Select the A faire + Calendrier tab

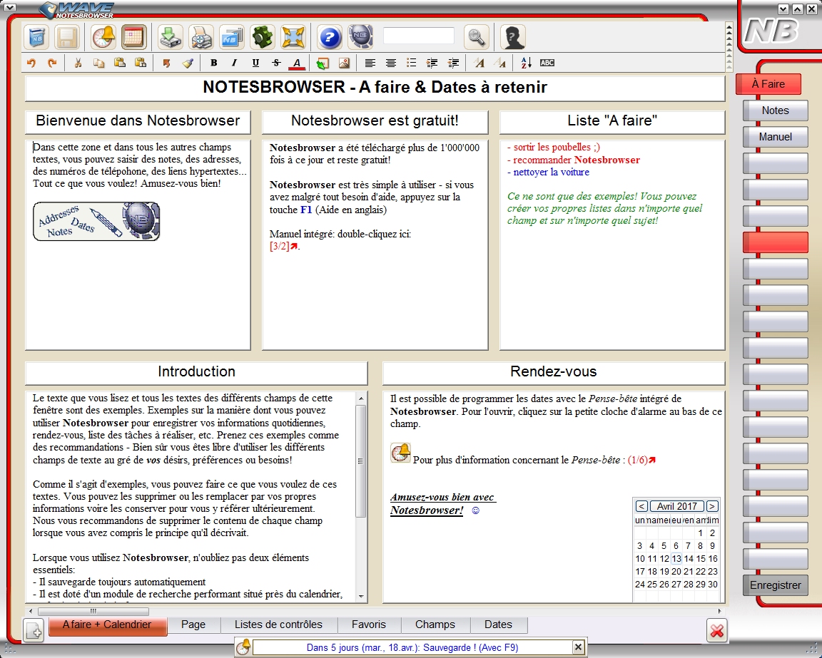108,625
